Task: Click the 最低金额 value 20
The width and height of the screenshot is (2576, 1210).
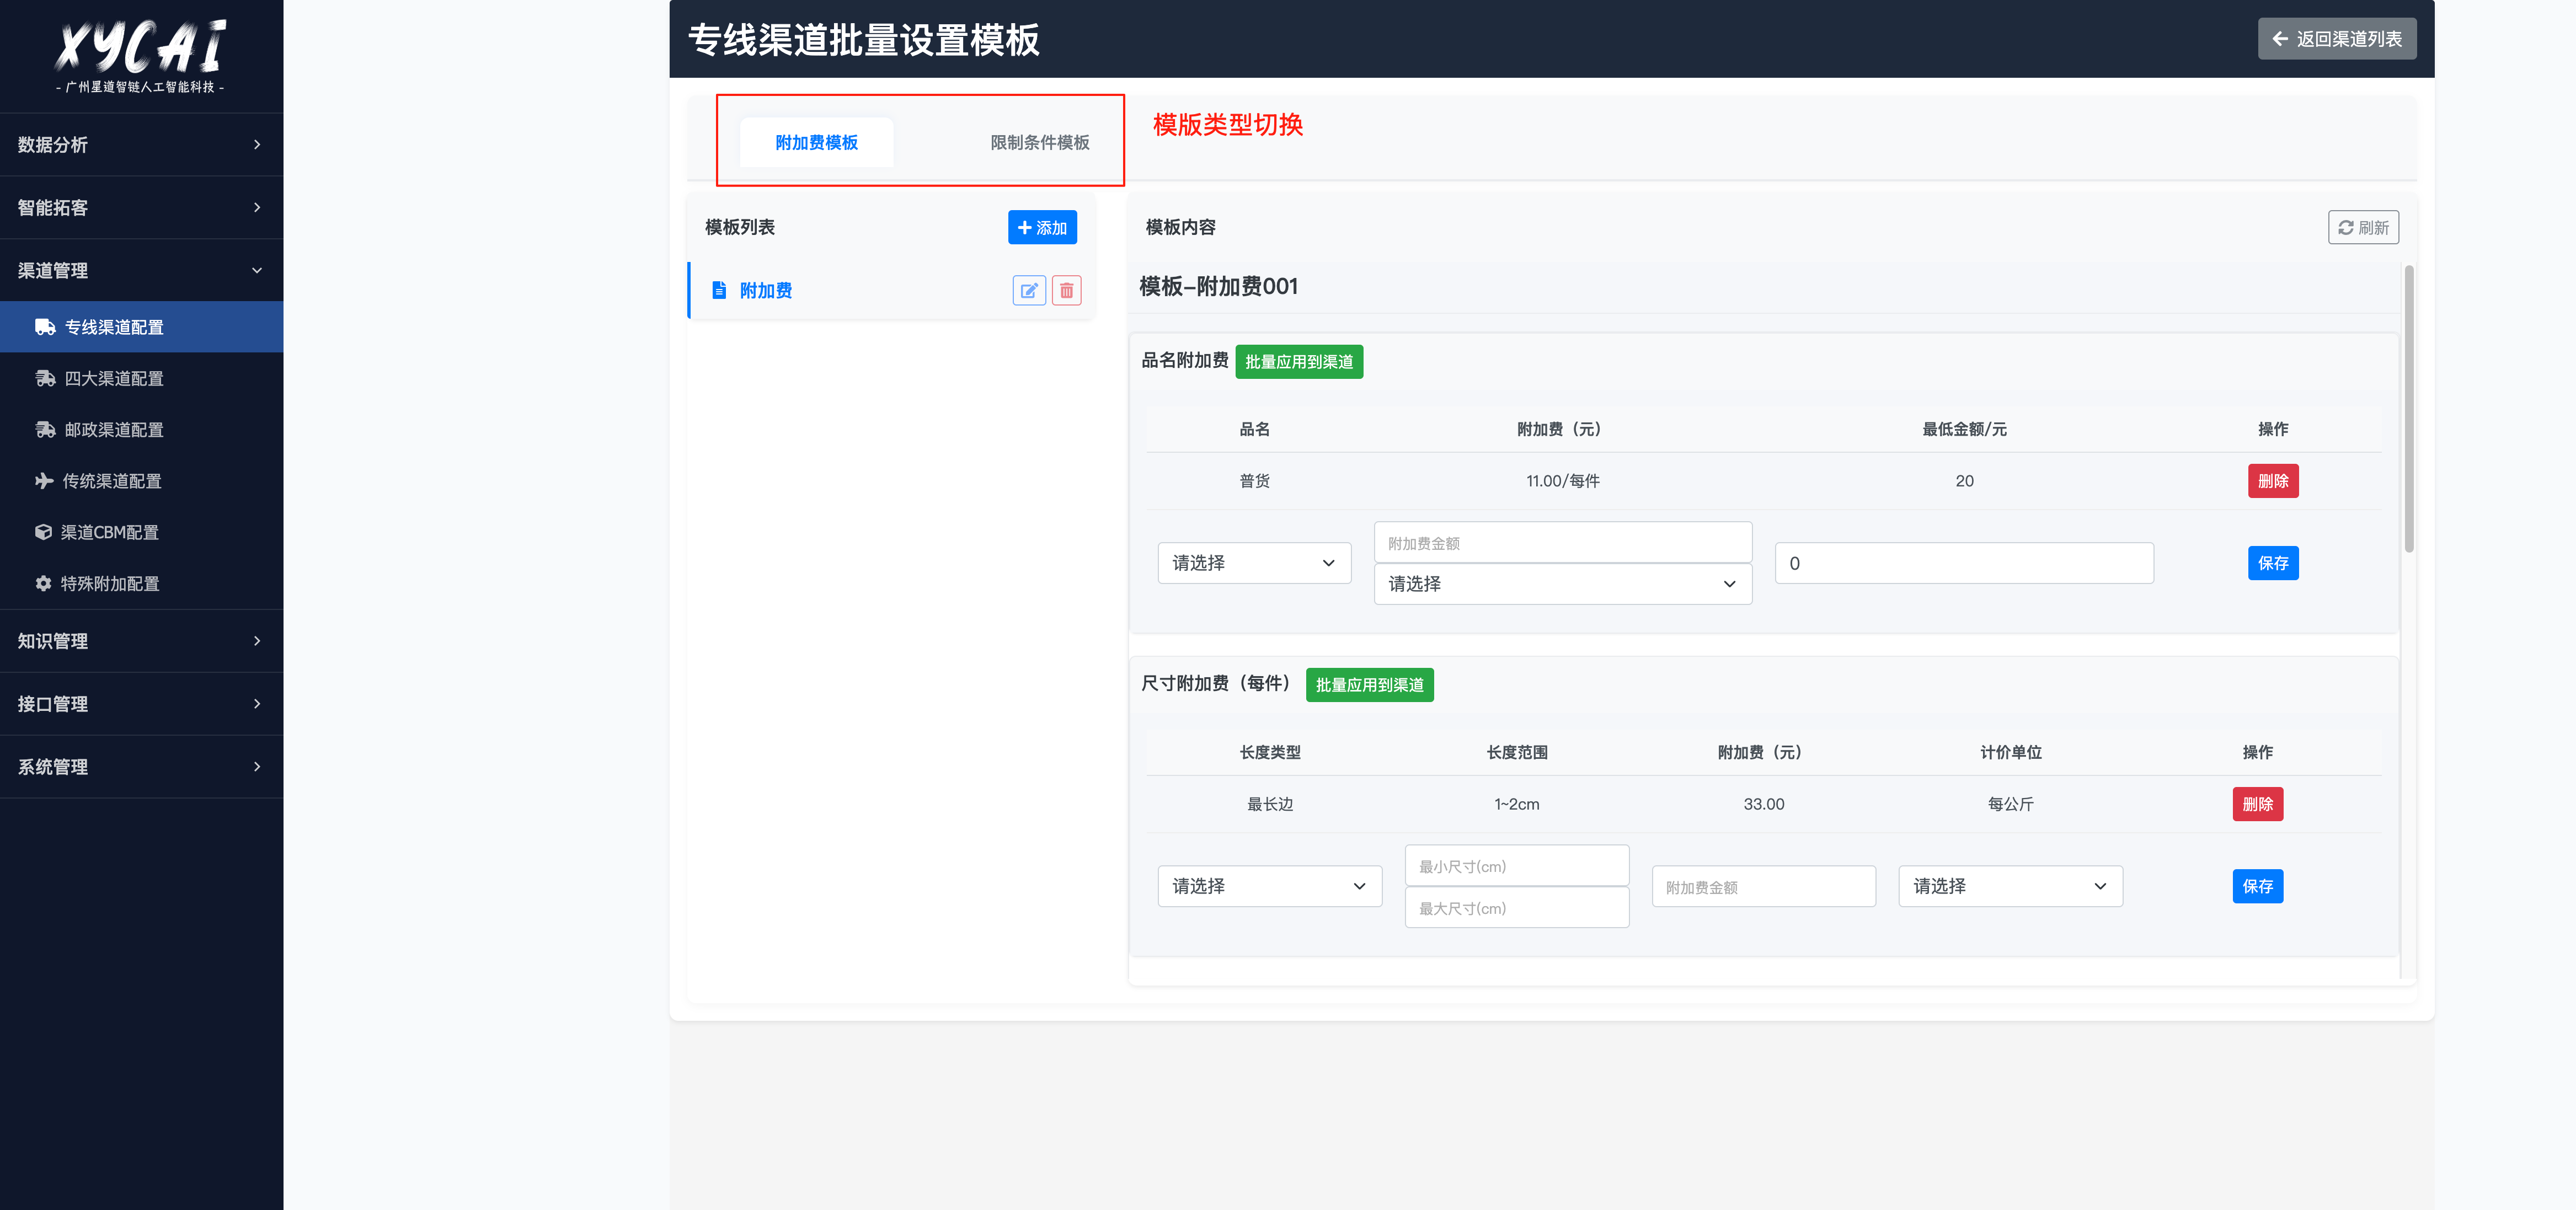Action: (x=1964, y=481)
